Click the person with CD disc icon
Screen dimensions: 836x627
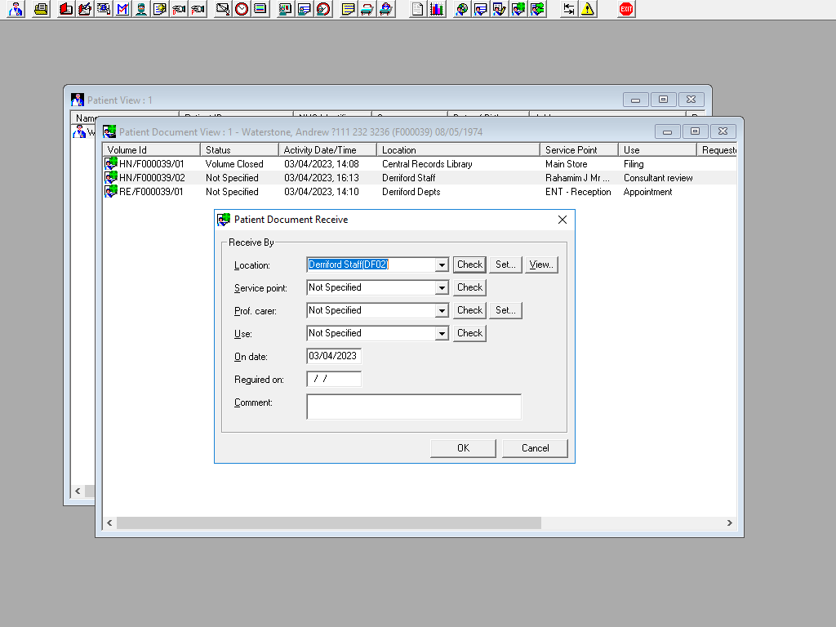point(461,9)
